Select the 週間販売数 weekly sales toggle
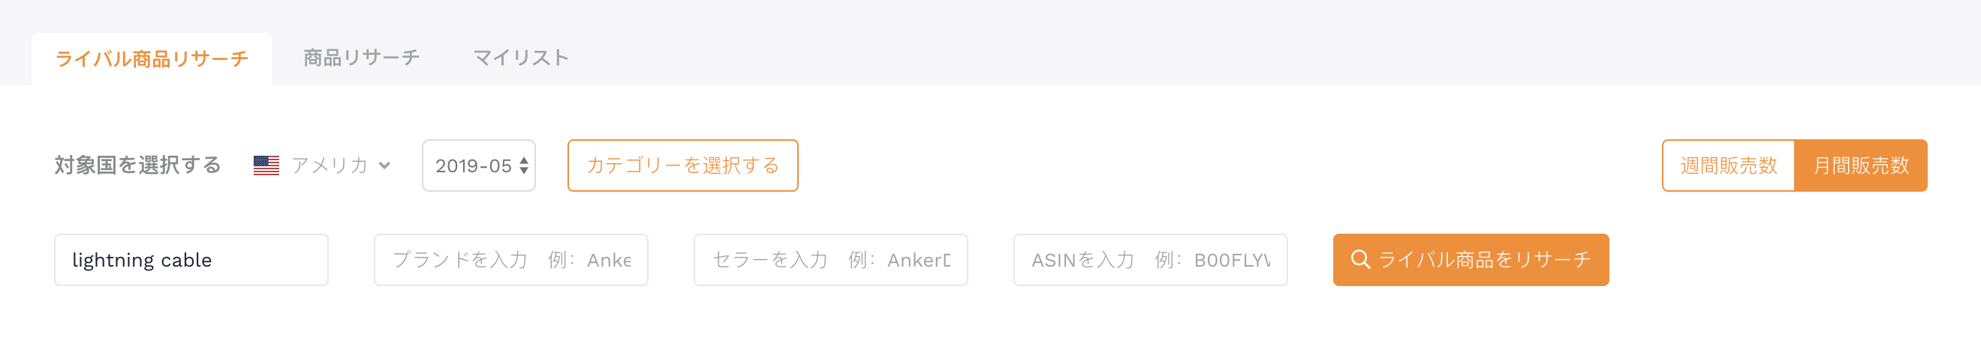The height and width of the screenshot is (340, 1981). coord(1728,166)
